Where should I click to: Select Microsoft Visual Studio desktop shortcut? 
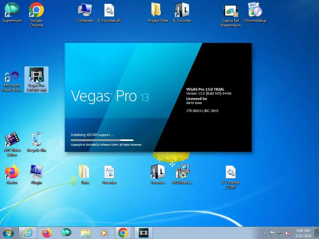point(12,81)
